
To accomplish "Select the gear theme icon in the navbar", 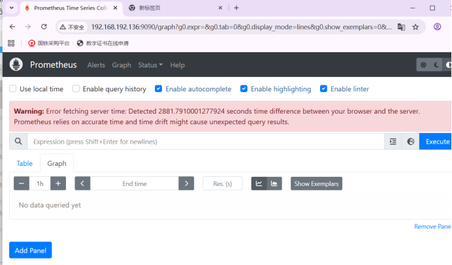I will click(423, 65).
